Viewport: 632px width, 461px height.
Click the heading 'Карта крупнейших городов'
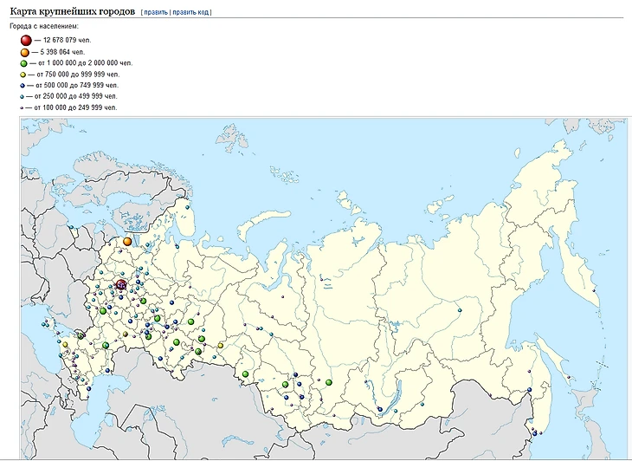[x=72, y=12]
